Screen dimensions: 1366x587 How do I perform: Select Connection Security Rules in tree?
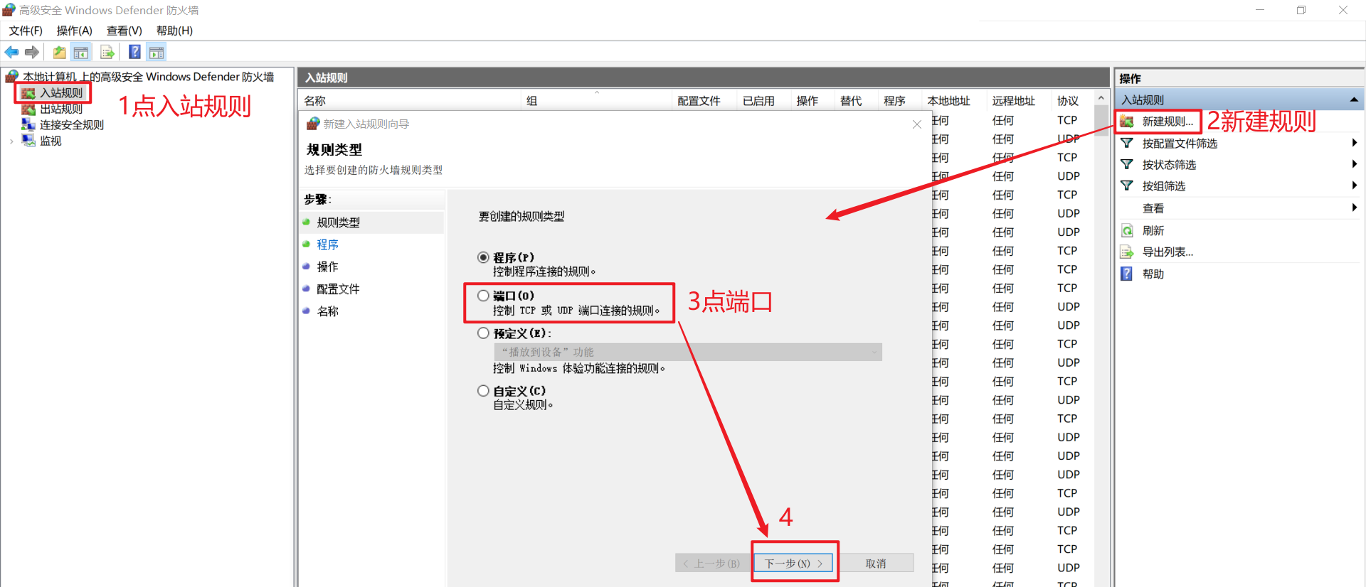point(72,124)
